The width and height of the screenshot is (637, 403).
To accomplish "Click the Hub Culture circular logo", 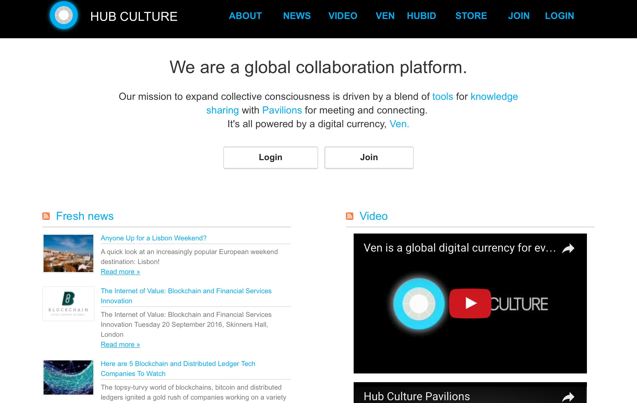I will coord(64,15).
